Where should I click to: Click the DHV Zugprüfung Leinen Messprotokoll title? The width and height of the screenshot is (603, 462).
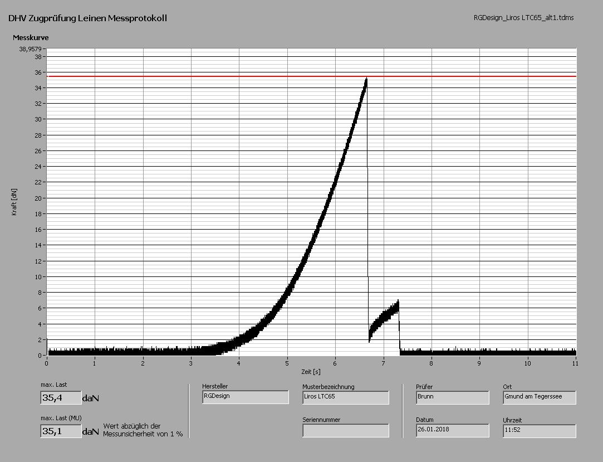(87, 18)
